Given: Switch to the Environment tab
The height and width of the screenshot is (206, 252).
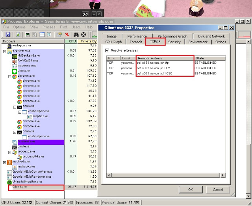Looking at the screenshot, I should (x=198, y=42).
